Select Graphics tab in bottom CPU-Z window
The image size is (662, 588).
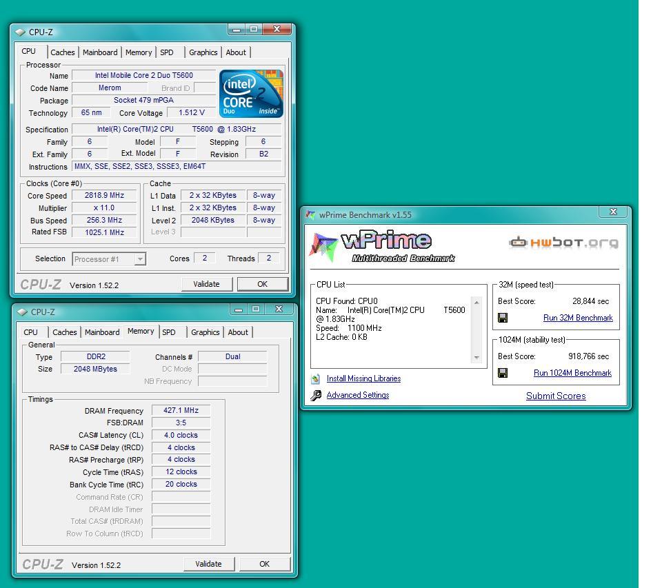205,332
